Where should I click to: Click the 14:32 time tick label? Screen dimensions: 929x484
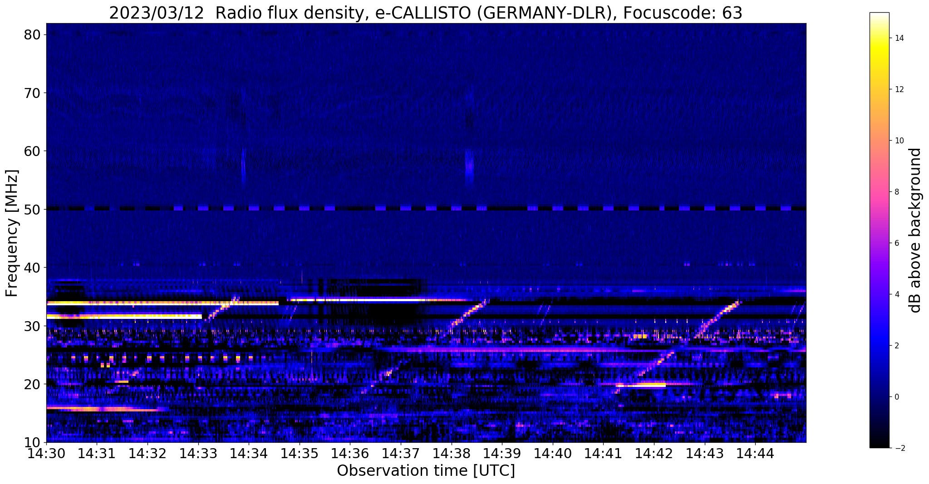[147, 454]
